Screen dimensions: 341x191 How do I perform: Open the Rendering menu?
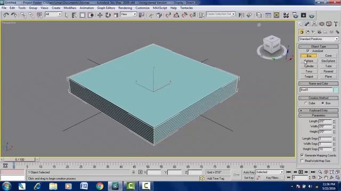(125, 8)
